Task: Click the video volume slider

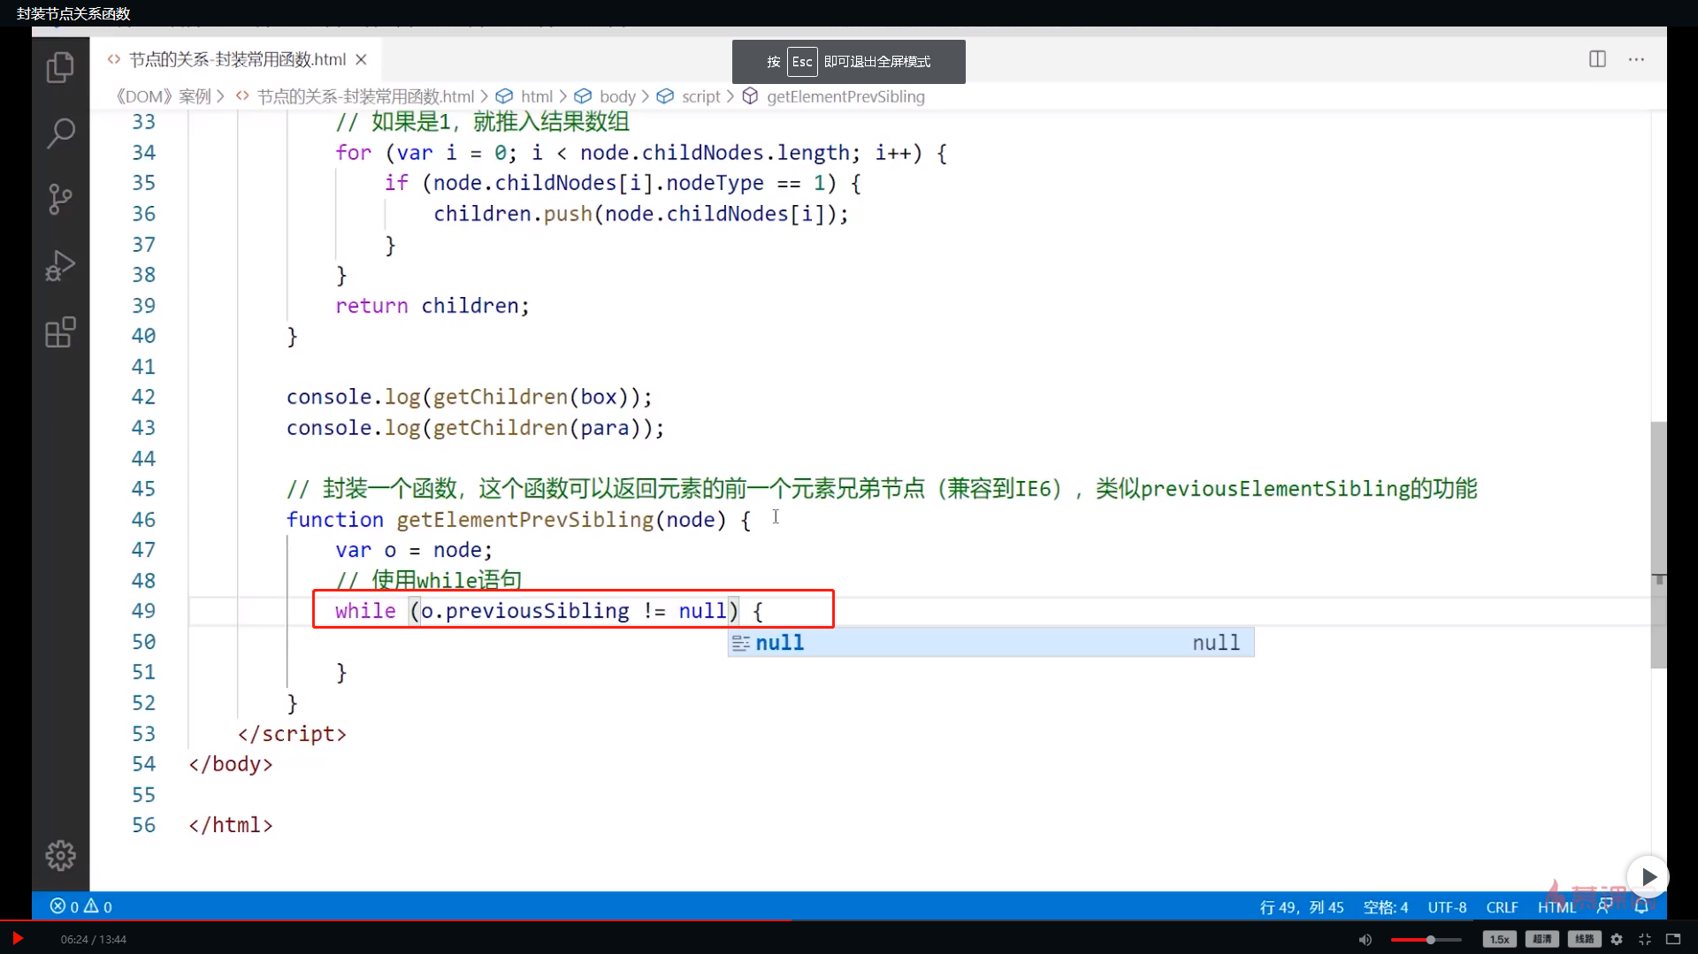Action: [1426, 939]
